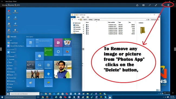Open the Microsoft Solitaire Collection tile
Screen dimensions: 176x99
tap(67, 43)
